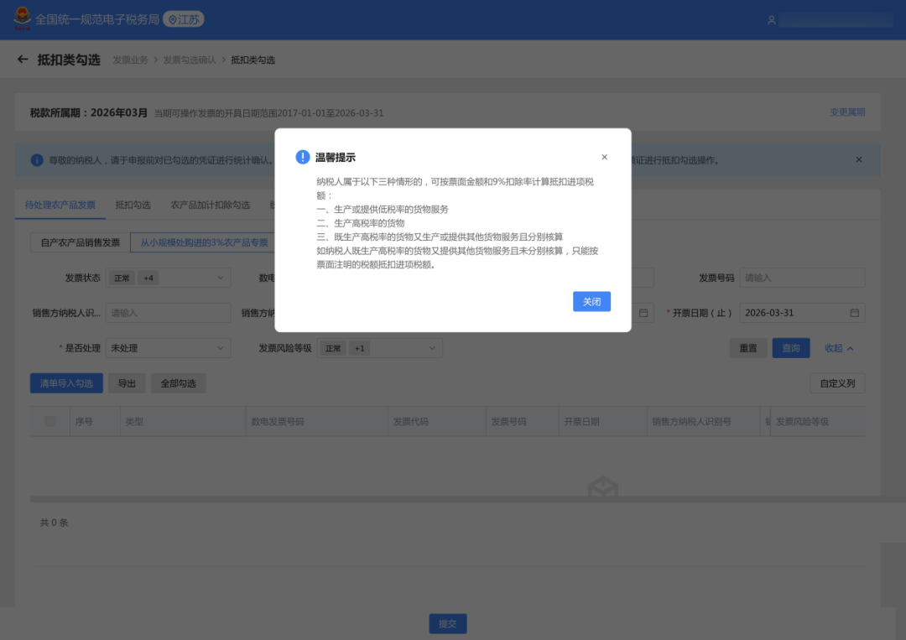Click the 发票号码 input field
Image resolution: width=906 pixels, height=640 pixels.
(x=802, y=278)
